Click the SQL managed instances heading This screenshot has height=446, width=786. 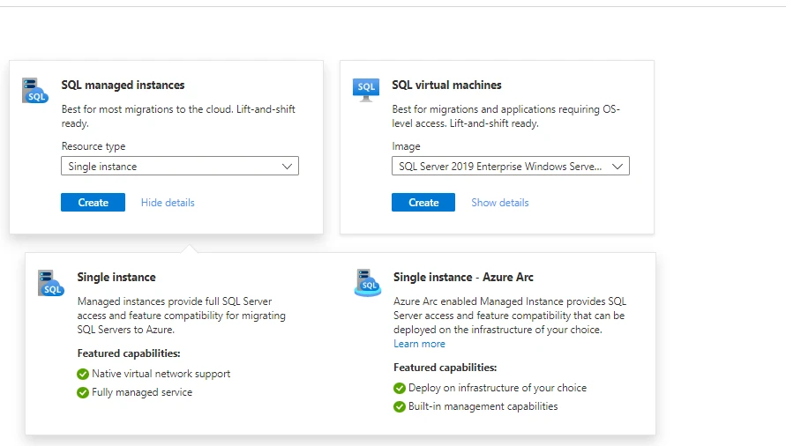coord(123,85)
